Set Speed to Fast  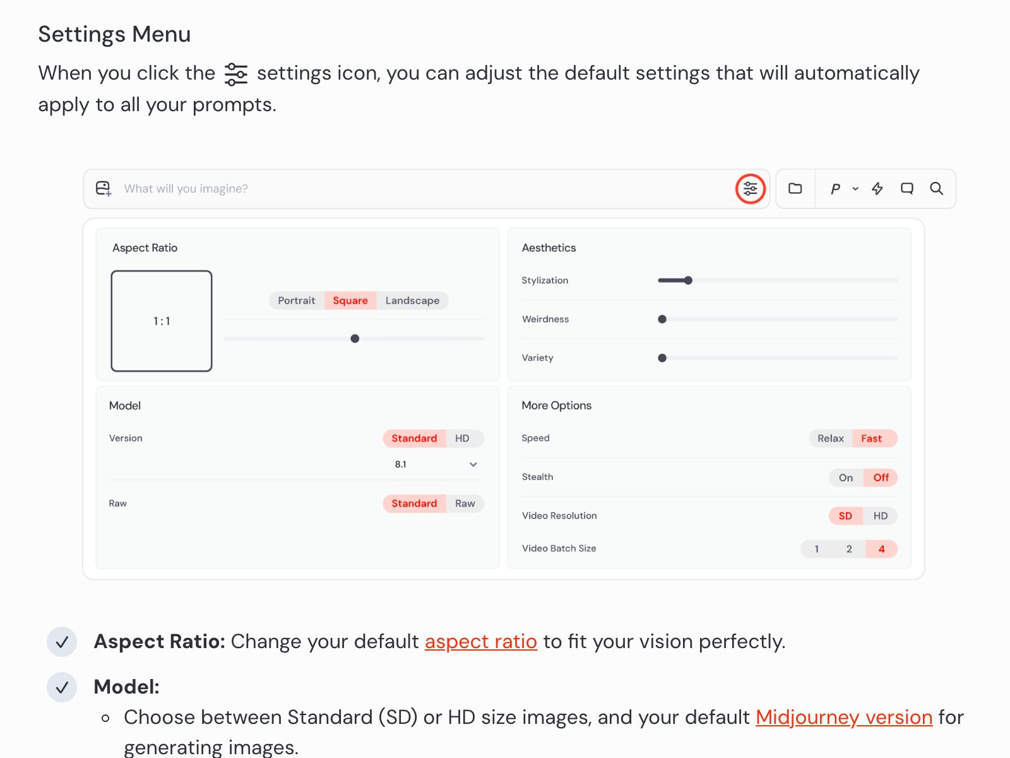874,438
